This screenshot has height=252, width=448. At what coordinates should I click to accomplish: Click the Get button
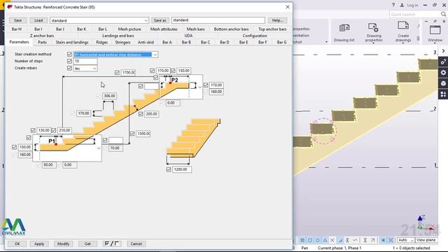87,244
